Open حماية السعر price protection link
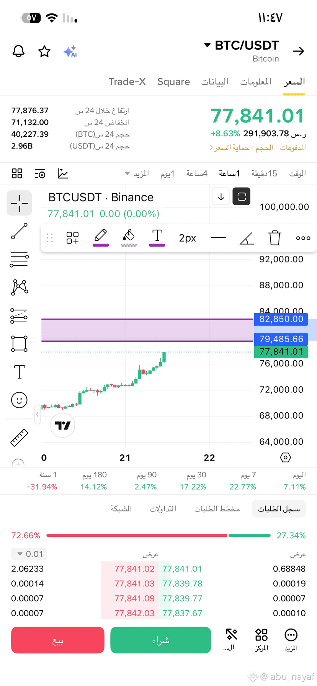The height and width of the screenshot is (686, 317). [229, 148]
